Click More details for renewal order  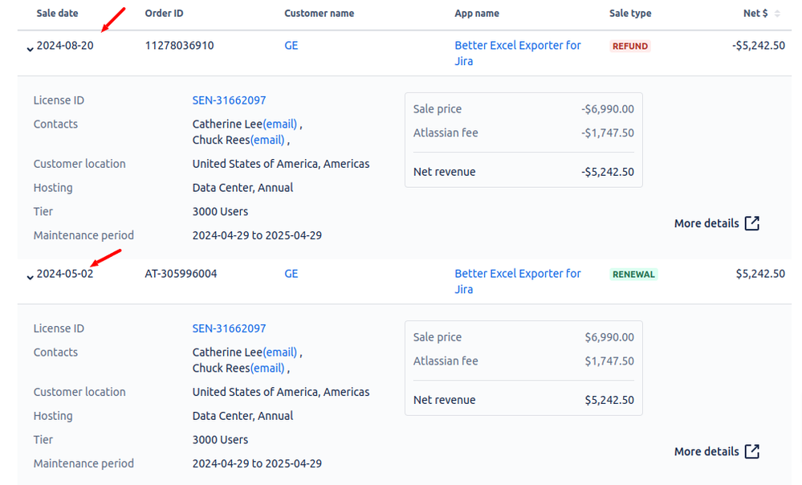pyautogui.click(x=706, y=452)
